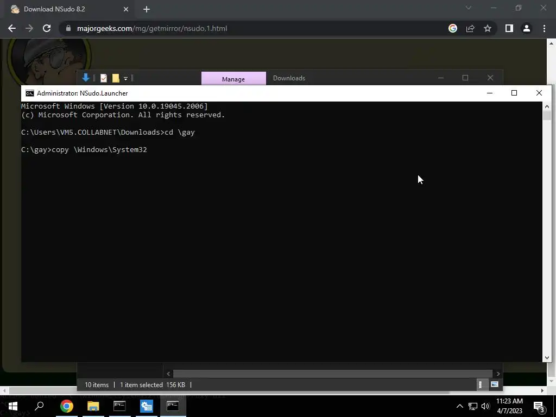
Task: Click '1 item selected 156 KB' status text
Action: (x=153, y=385)
